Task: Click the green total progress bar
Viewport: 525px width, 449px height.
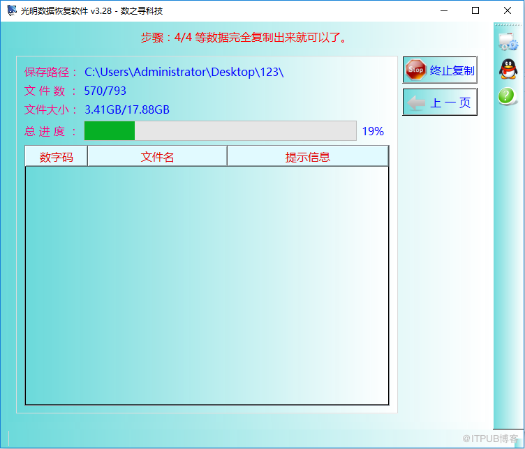Action: (x=221, y=130)
